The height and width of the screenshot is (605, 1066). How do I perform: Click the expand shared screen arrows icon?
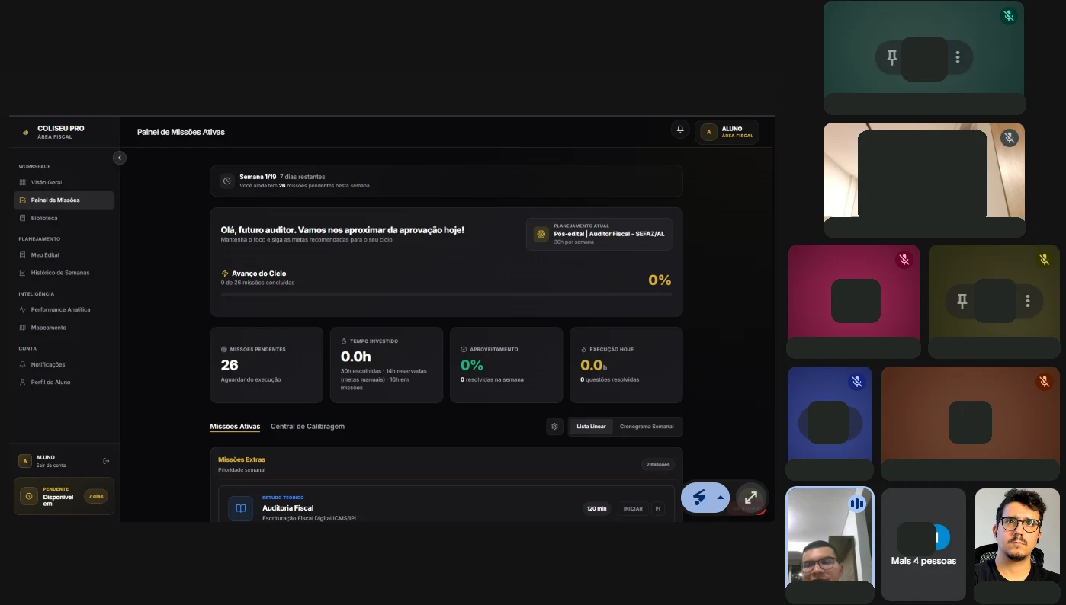click(x=750, y=498)
